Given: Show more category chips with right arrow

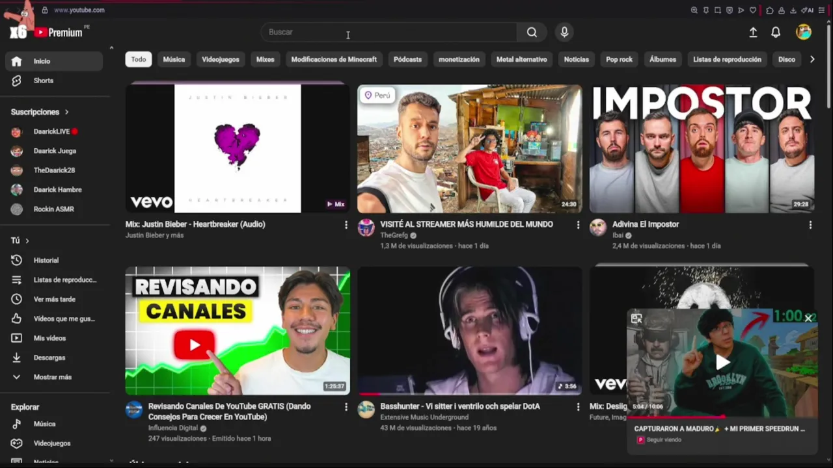Looking at the screenshot, I should 812,59.
